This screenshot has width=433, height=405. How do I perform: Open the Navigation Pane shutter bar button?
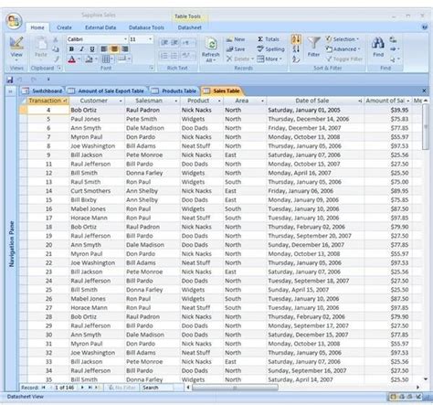pyautogui.click(x=10, y=91)
